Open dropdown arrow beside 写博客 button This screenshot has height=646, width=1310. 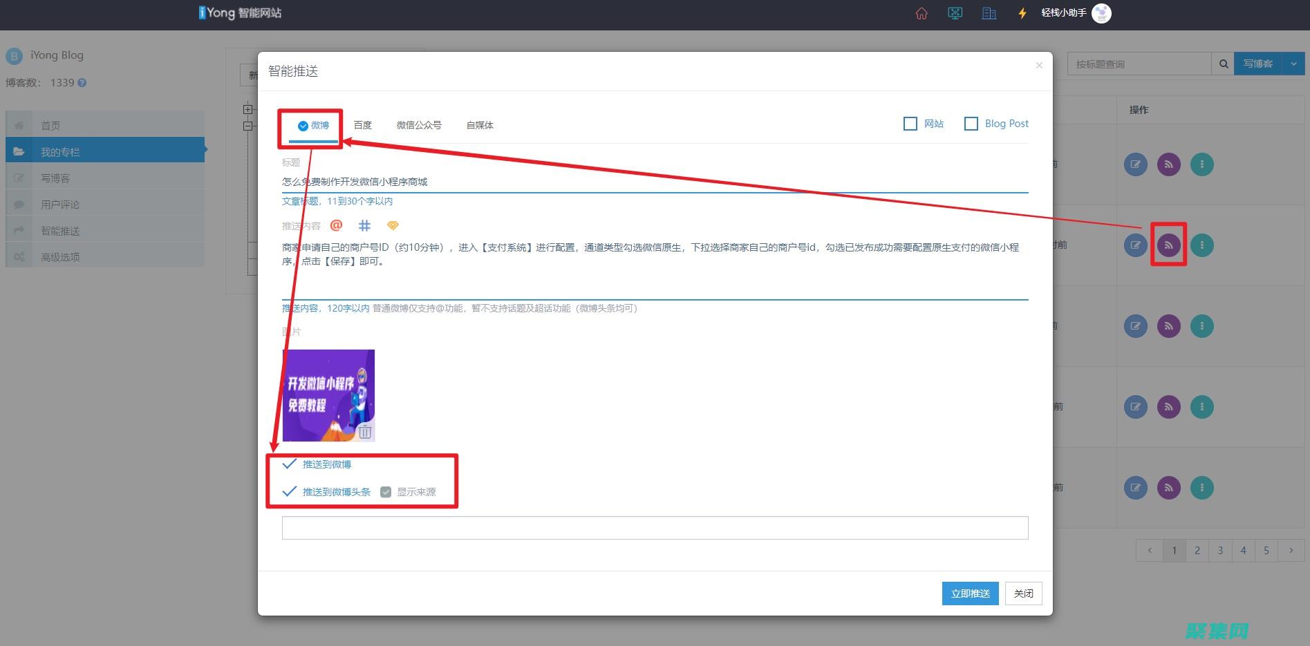tap(1293, 64)
